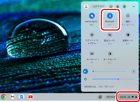The width and height of the screenshot is (140, 102).
Task: Start screen capture tool
Action: (x=92, y=35)
